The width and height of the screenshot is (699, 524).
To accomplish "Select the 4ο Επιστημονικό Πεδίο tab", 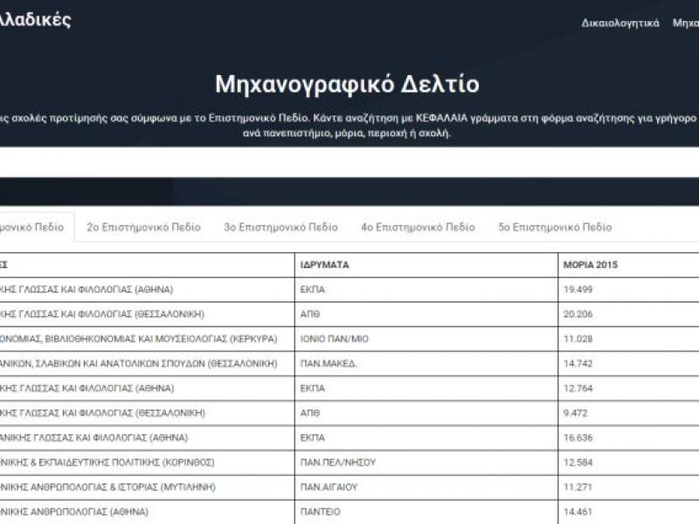I will 418,227.
